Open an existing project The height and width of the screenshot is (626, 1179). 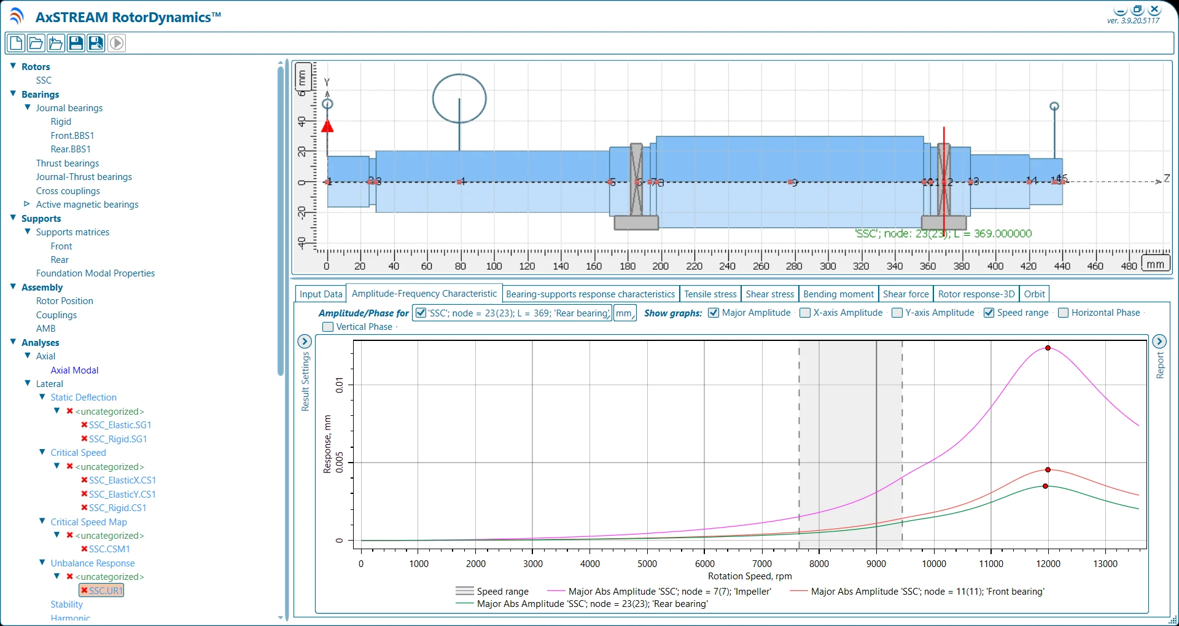[x=35, y=42]
